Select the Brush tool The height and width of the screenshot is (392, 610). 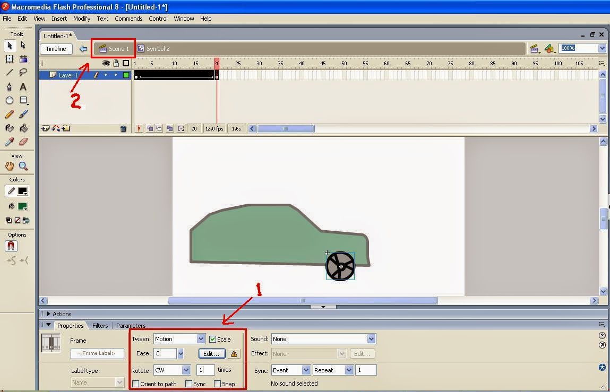[23, 115]
